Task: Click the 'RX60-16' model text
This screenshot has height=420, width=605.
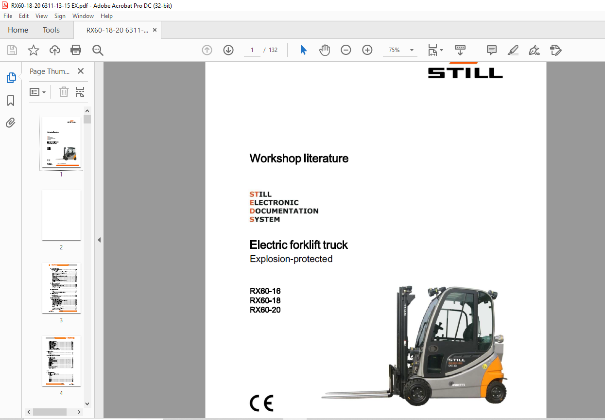Action: click(265, 292)
